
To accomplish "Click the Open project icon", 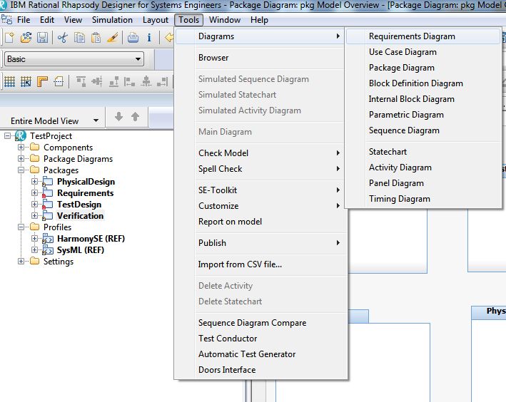I will point(26,38).
